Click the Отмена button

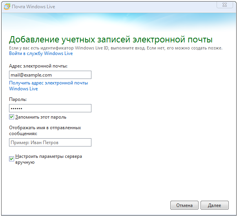pyautogui.click(x=184, y=205)
